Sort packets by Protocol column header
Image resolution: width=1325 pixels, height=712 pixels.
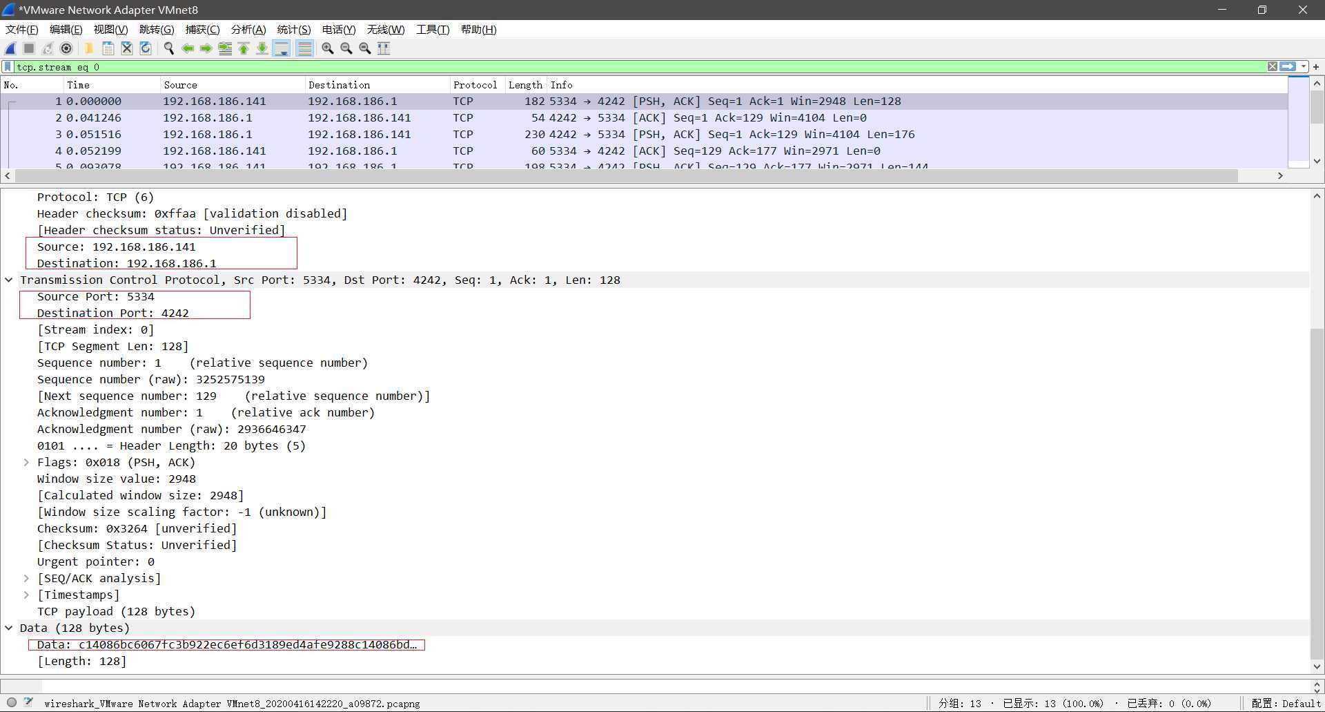click(x=477, y=85)
